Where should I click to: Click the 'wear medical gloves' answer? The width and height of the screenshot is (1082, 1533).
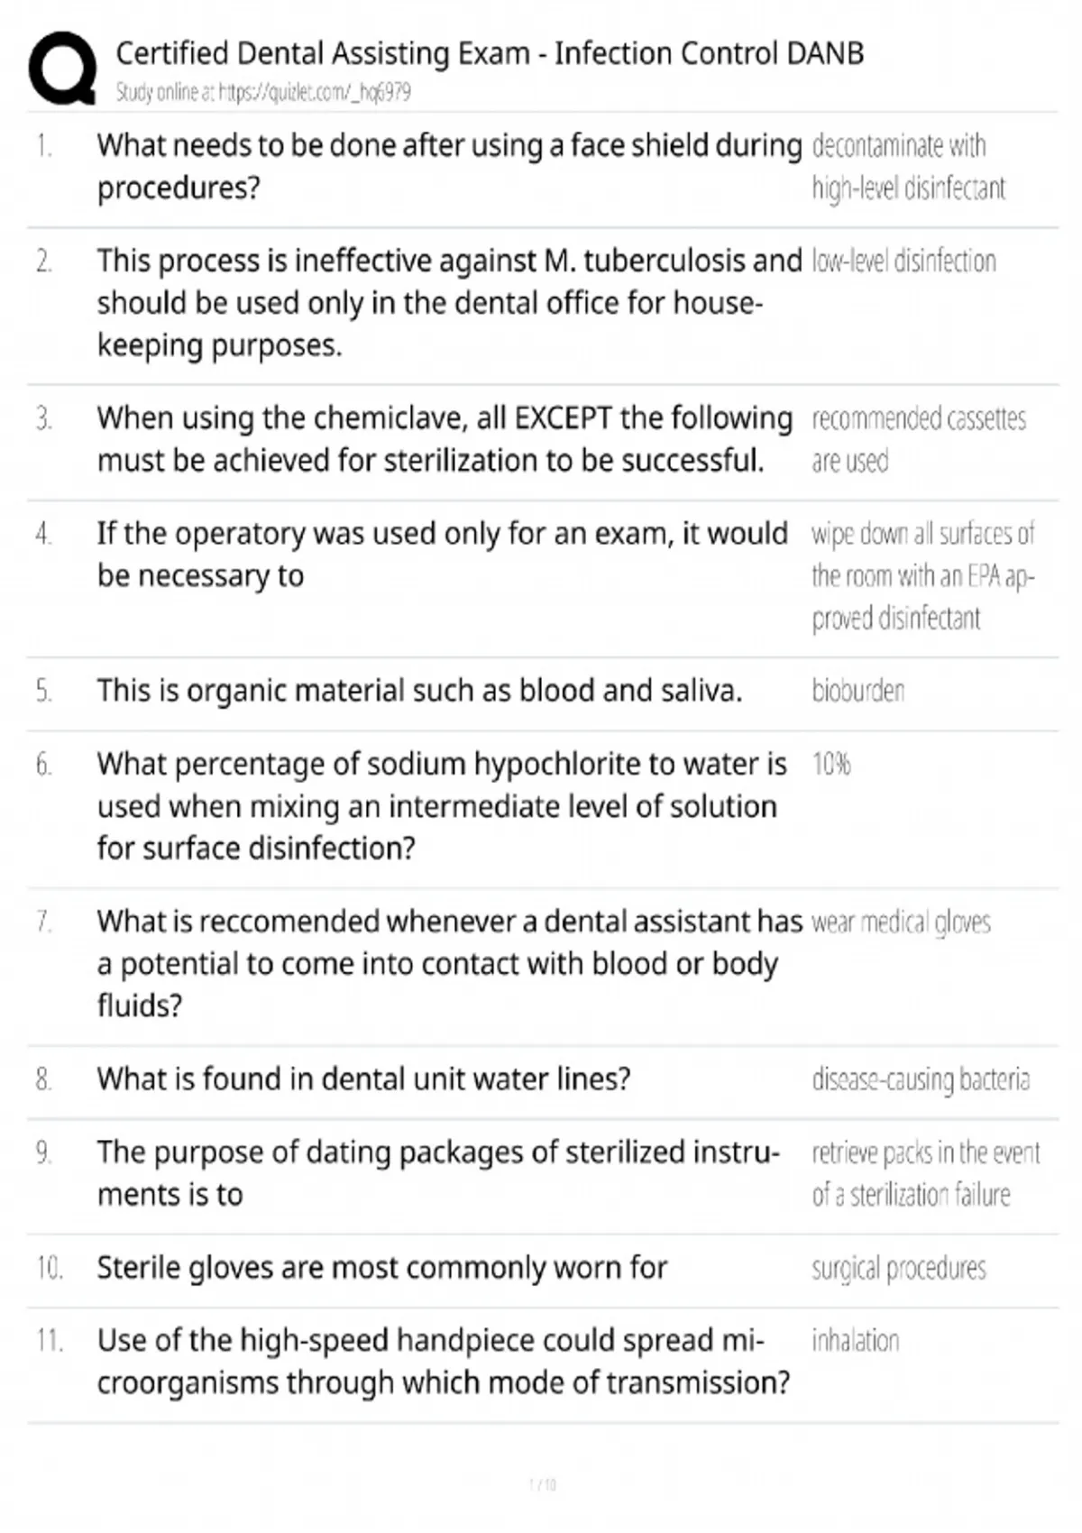(901, 923)
